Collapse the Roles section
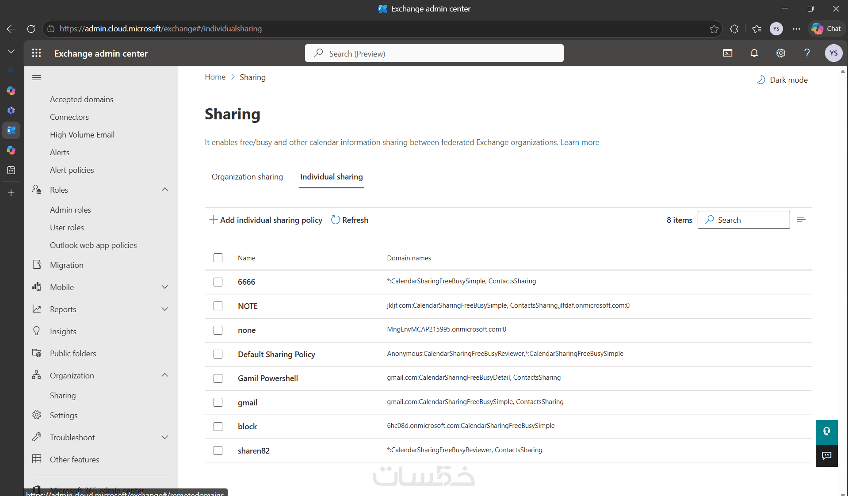 (165, 190)
